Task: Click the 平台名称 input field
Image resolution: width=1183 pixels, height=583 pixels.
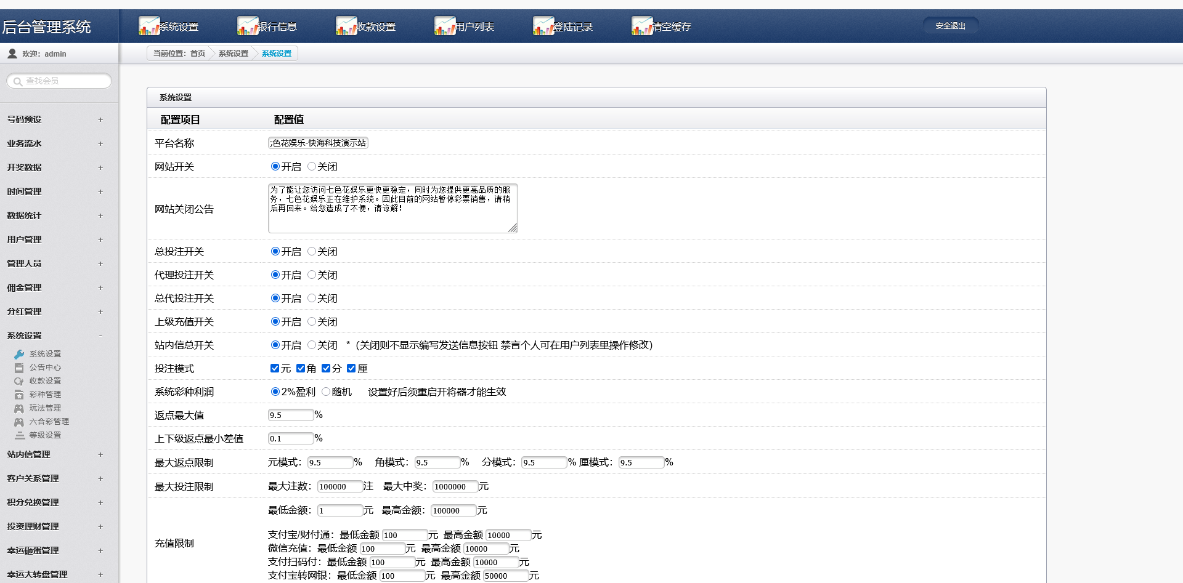Action: [317, 143]
